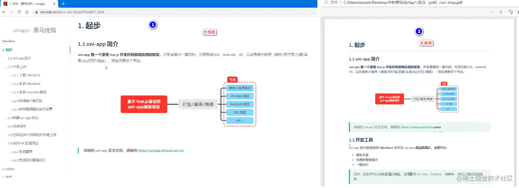This screenshot has width=519, height=188.
Task: Select the '1. 起步 - 黑马优购 - uniapp' browser tab
Action: coord(29,4)
